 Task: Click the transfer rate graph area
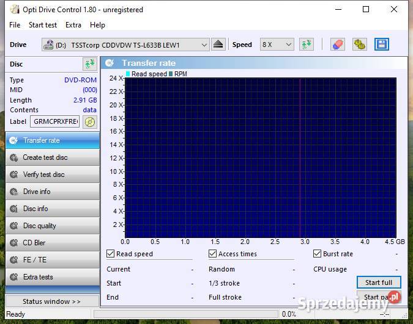261,157
